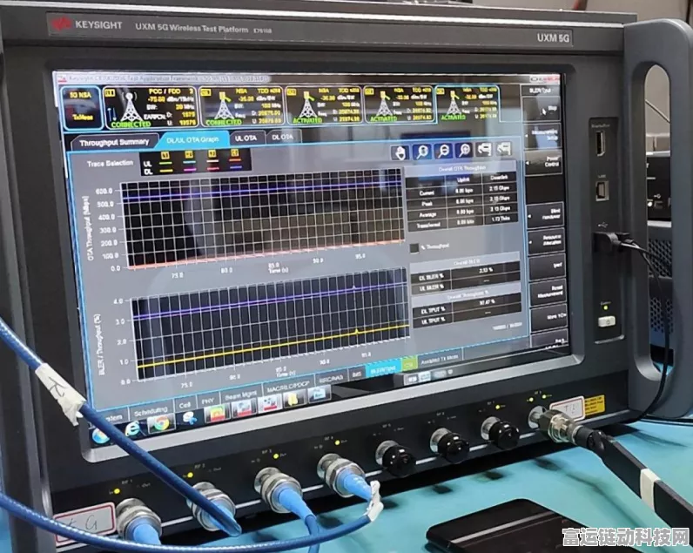Click the yellow UL trace color of the first cell
The width and height of the screenshot is (693, 553).
tap(165, 164)
